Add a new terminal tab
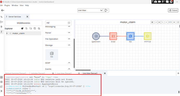This screenshot has height=96, width=180. click(178, 73)
